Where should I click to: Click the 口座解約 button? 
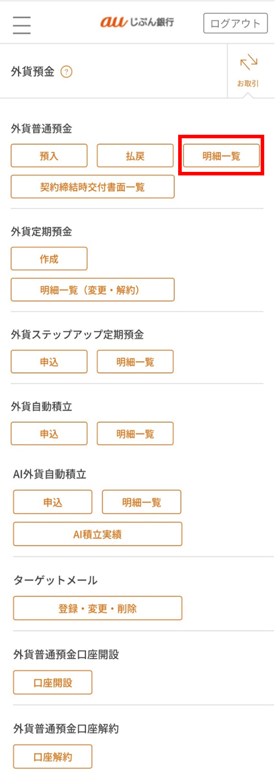click(53, 756)
